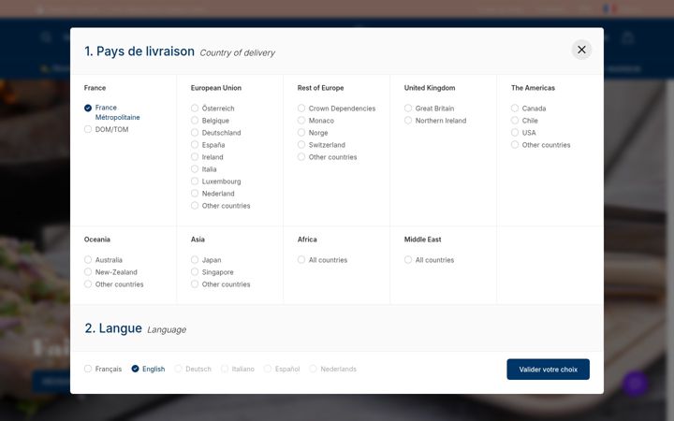Select Other countries under European Union
Viewport: 674px width, 421px height.
tap(220, 206)
